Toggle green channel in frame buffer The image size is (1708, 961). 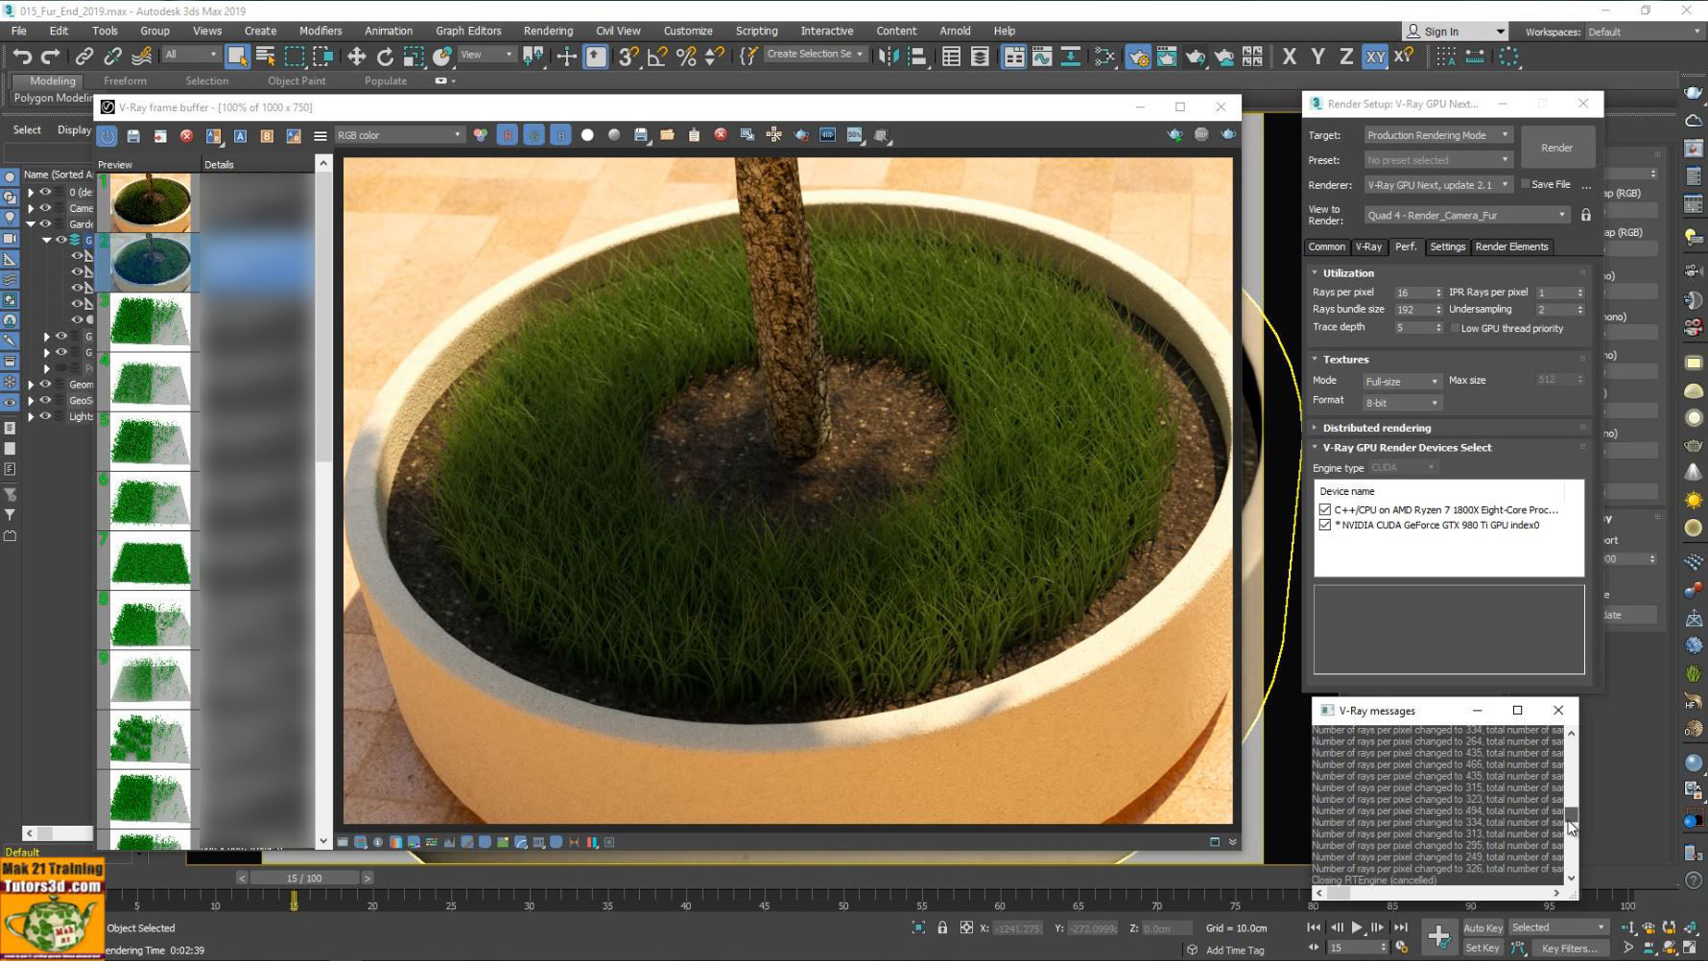click(534, 135)
